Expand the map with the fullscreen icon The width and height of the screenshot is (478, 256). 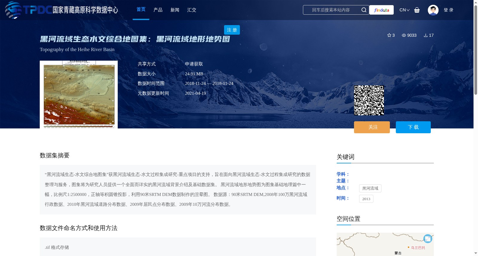428,239
